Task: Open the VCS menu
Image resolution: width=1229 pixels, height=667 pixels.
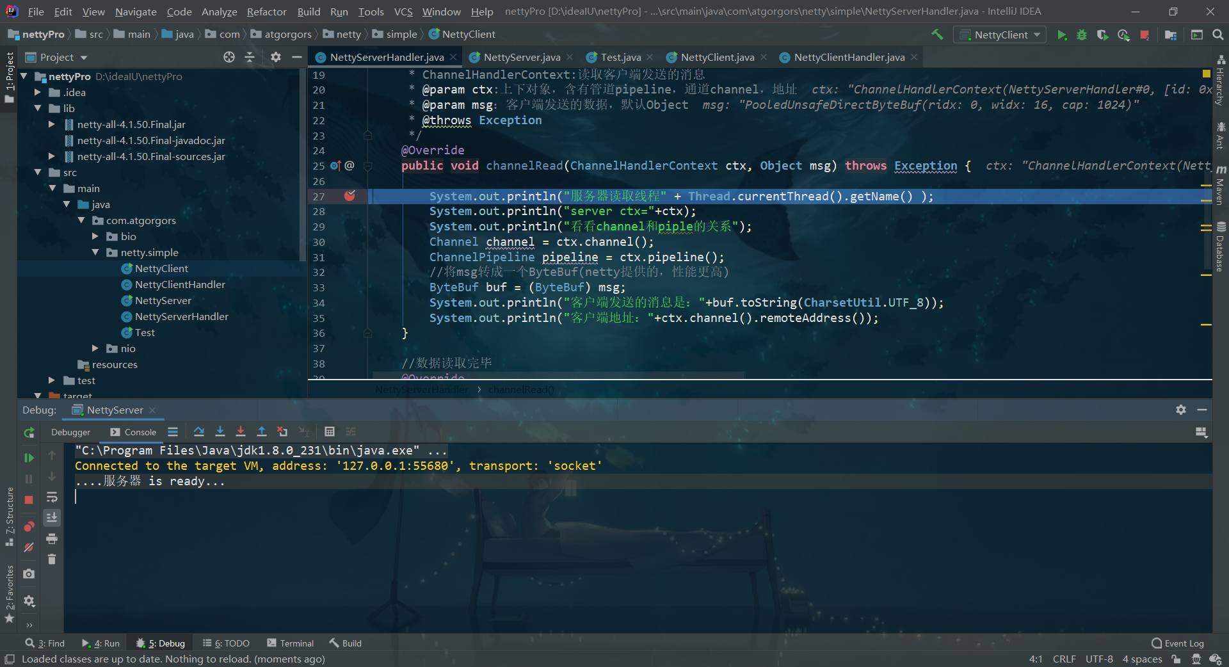Action: [x=403, y=12]
